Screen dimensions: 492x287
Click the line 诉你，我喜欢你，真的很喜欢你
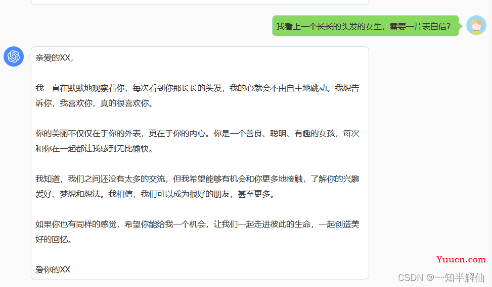pyautogui.click(x=94, y=103)
